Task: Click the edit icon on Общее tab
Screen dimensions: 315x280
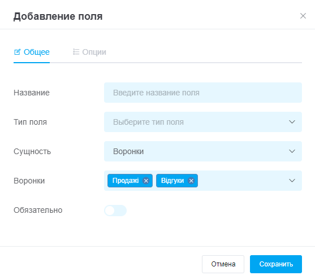Action: [18, 52]
